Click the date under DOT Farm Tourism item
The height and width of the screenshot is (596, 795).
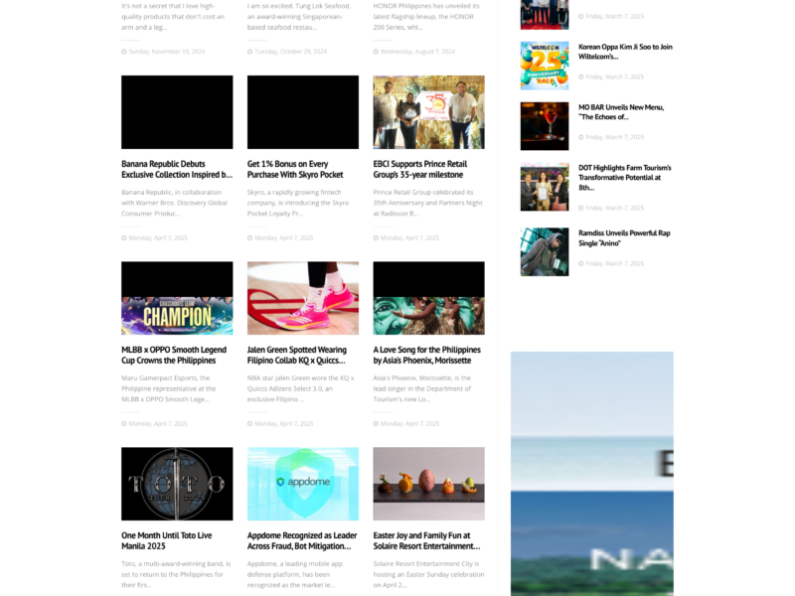pyautogui.click(x=611, y=208)
